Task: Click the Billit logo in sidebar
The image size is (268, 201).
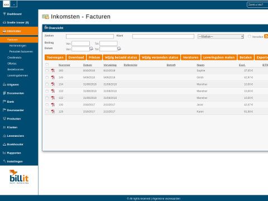Action: coord(19,176)
